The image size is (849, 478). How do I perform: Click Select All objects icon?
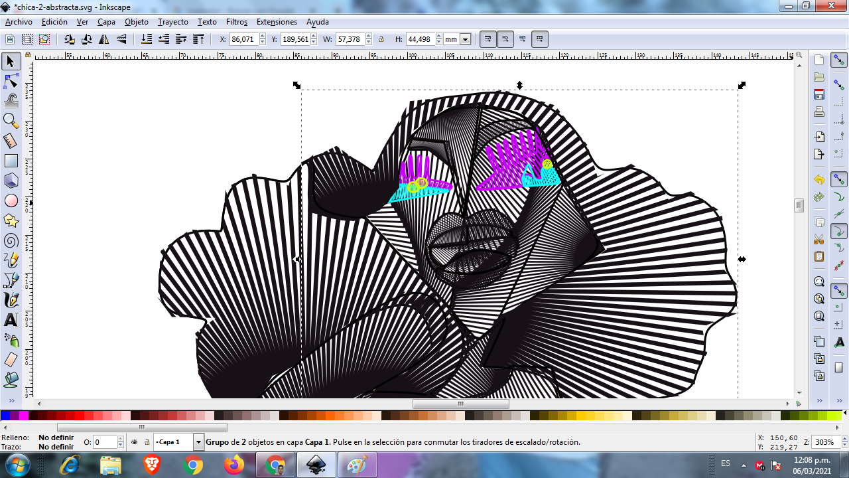10,39
